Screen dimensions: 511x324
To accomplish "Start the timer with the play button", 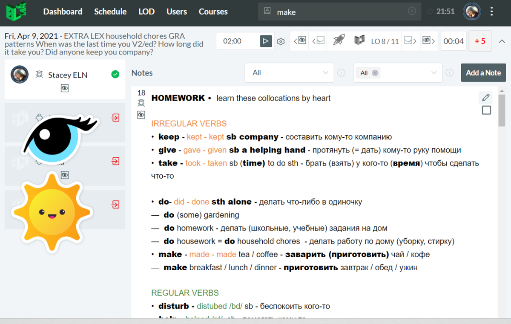I will (x=266, y=41).
